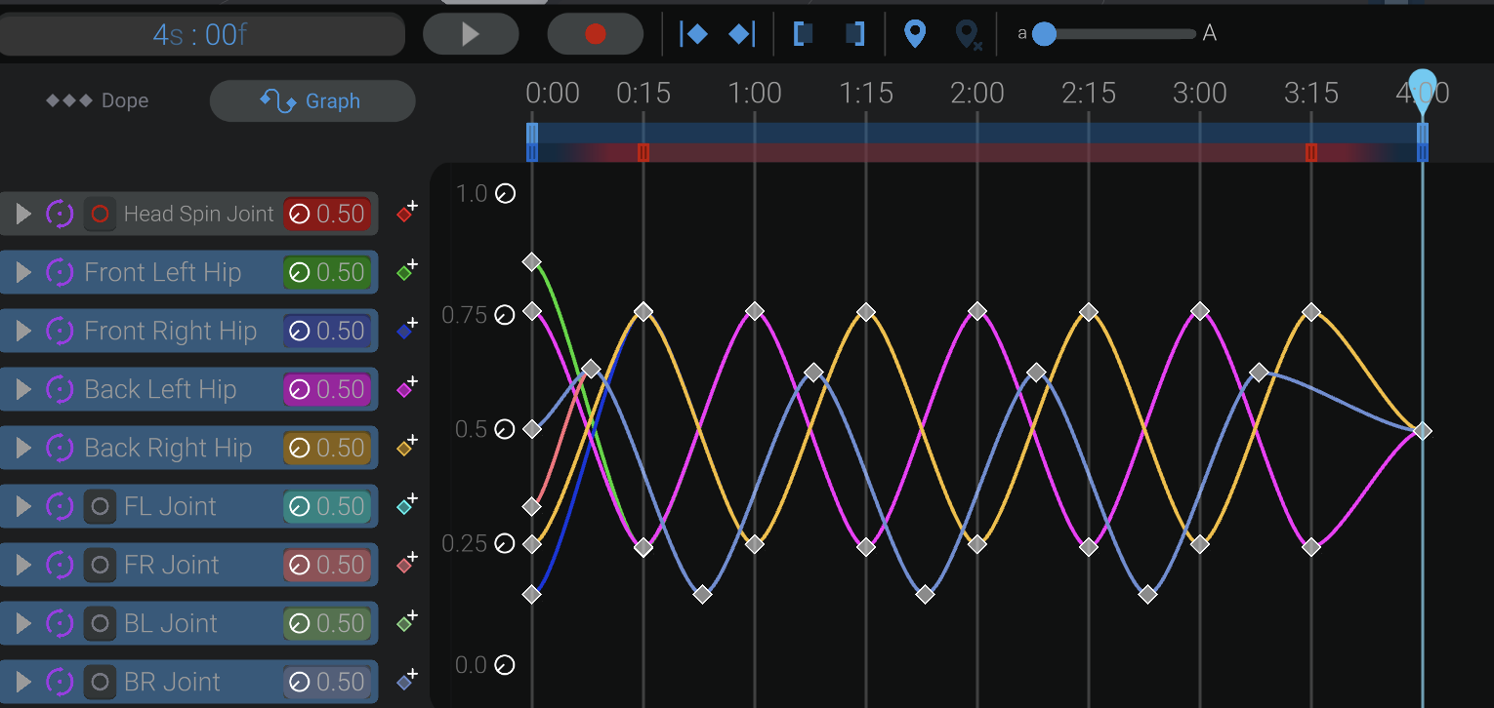This screenshot has height=708, width=1494.
Task: Click the dial icon beside 1.0 on the axis
Action: (505, 194)
